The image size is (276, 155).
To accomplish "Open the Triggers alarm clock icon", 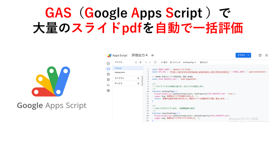I will [108, 80].
